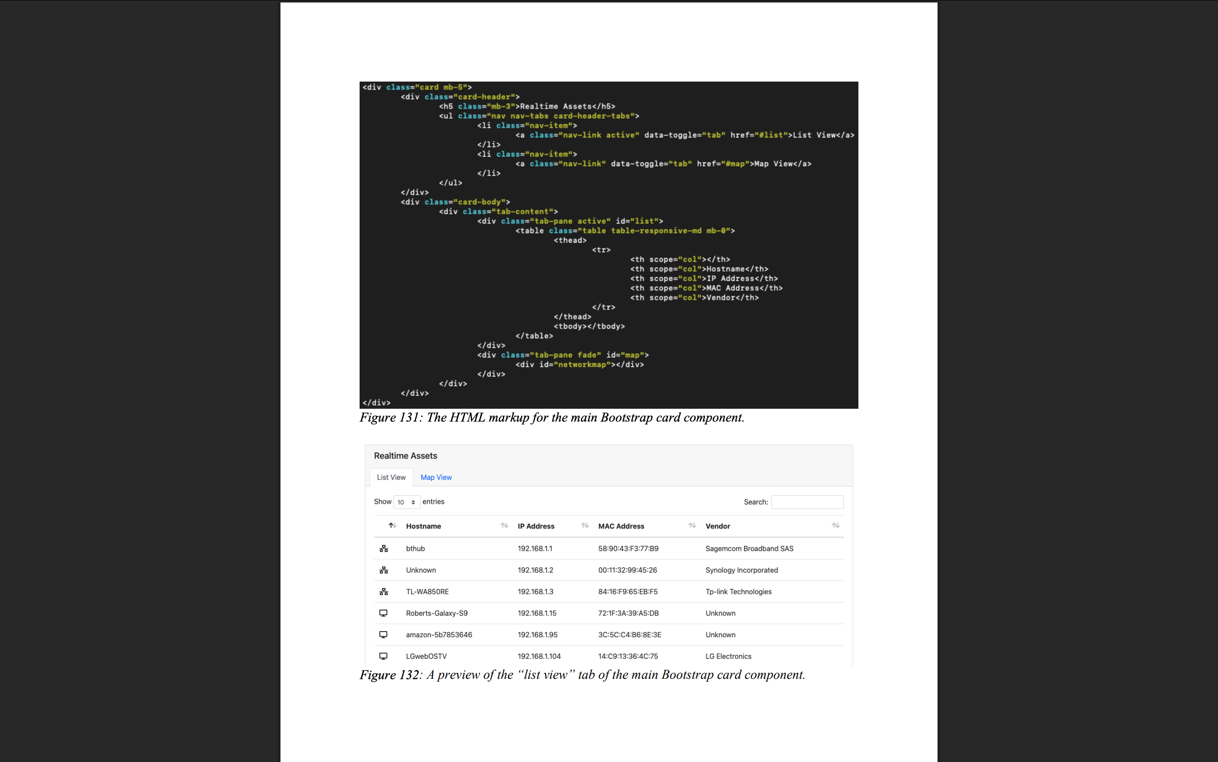Click the Hostname column header

[423, 526]
